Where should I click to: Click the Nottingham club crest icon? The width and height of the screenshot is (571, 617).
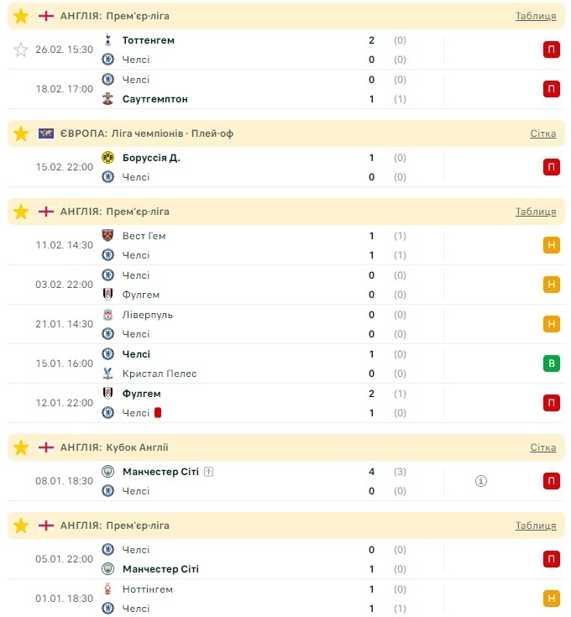[x=107, y=589]
